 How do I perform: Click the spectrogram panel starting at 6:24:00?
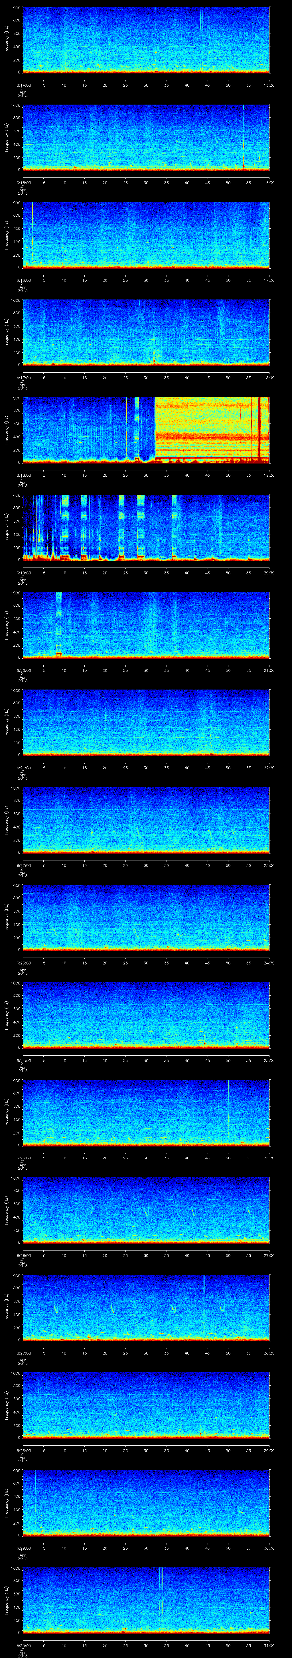pos(146,1014)
